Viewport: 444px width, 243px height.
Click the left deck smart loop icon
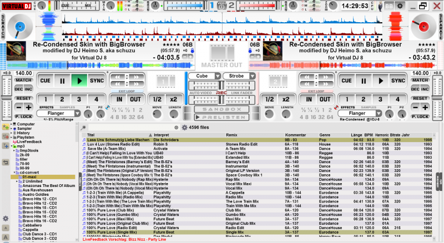(107, 108)
